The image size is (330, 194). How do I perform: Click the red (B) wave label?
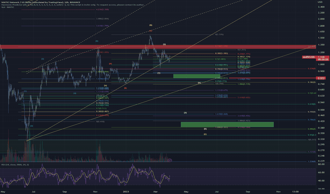(x=125, y=88)
